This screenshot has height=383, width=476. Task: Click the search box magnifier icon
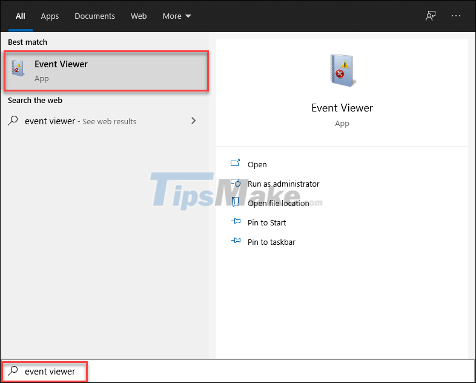tap(13, 371)
